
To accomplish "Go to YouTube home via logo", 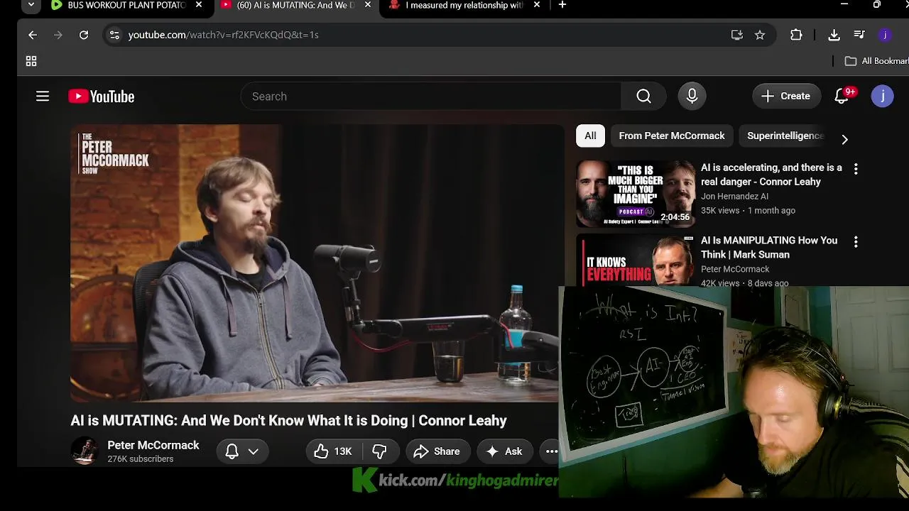I will coord(102,97).
